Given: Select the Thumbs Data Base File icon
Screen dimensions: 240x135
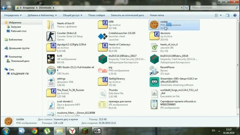Looking at the screenshot, I should [x=103, y=93].
